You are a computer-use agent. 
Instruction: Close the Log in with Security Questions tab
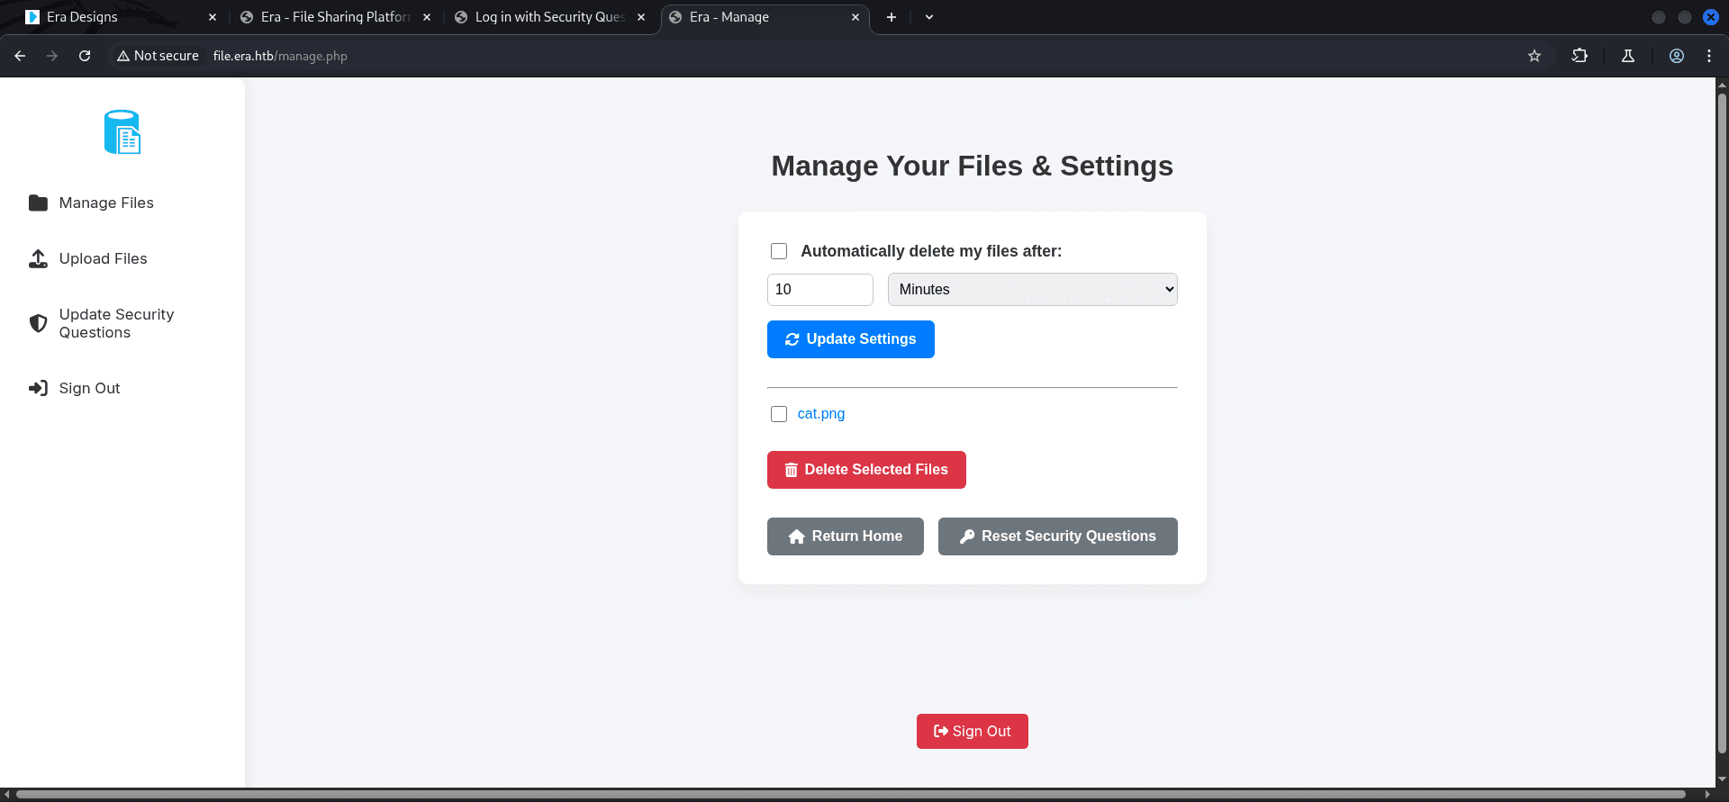[641, 17]
